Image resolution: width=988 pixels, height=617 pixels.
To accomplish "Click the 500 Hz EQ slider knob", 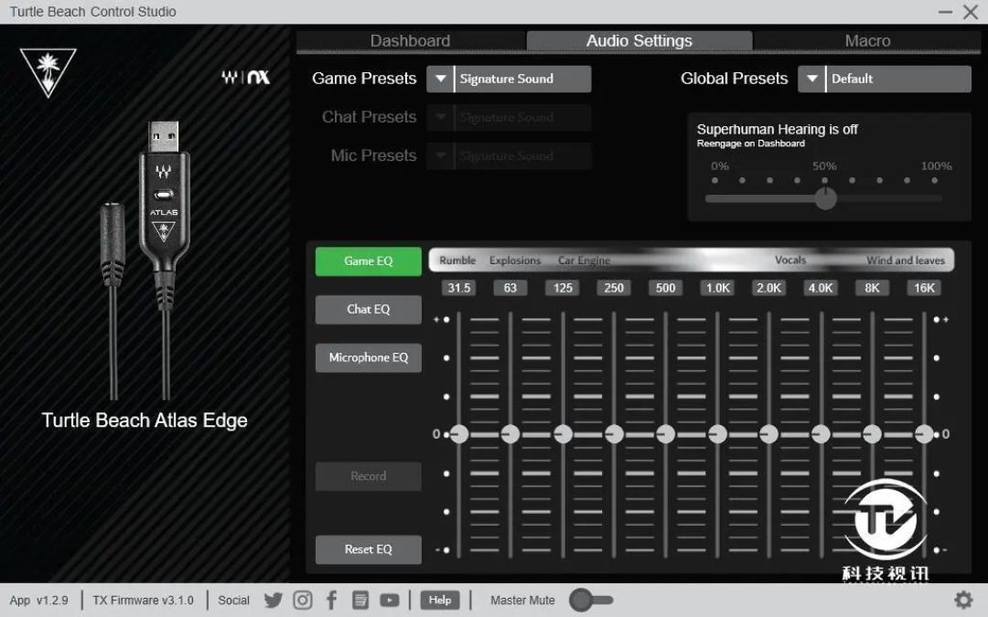I will coord(665,434).
